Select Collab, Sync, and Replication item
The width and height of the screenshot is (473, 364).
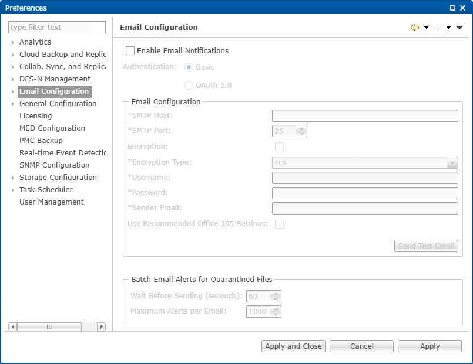[x=62, y=67]
